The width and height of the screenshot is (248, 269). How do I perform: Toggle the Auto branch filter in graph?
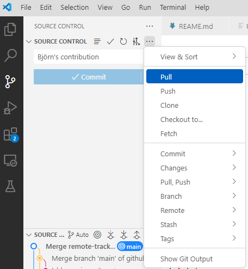pos(78,235)
